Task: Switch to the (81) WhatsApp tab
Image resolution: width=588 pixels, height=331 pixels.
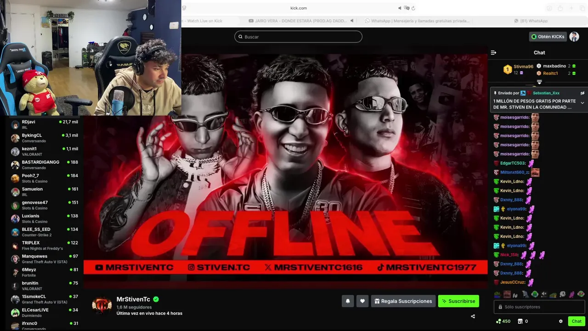Action: 531,21
